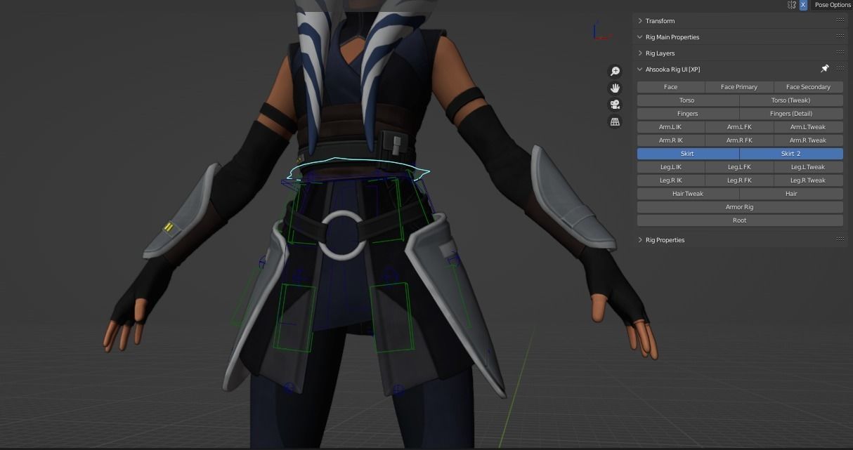This screenshot has width=853, height=450.
Task: Show the Leg.R FK layer
Action: [x=739, y=180]
